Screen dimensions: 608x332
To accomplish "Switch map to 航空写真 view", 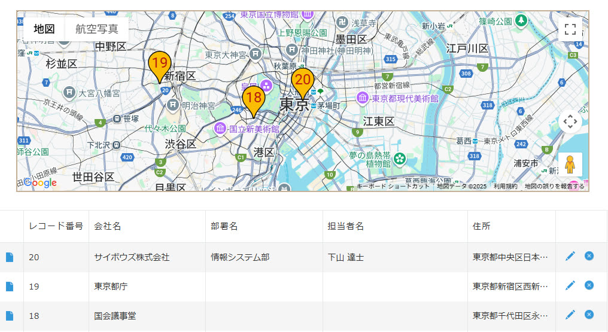I will 97,29.
